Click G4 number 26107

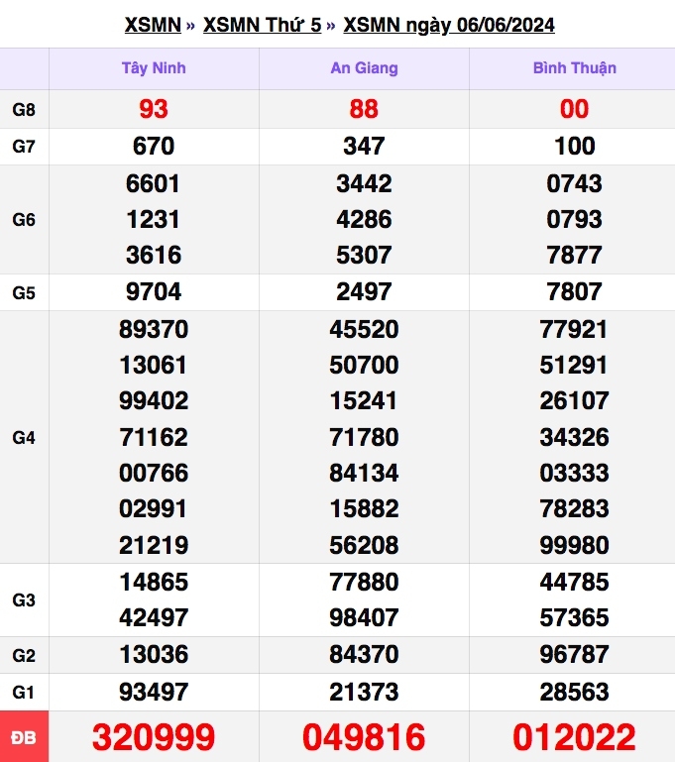coord(575,400)
